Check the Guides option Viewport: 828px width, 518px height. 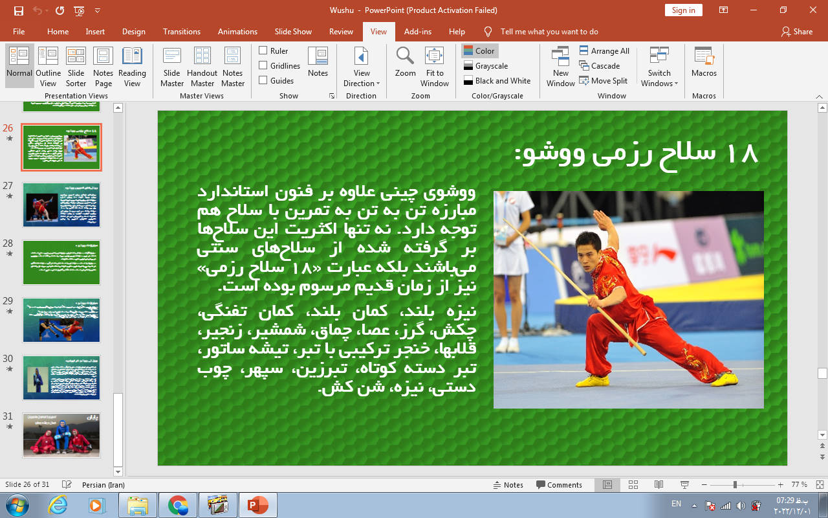[263, 81]
